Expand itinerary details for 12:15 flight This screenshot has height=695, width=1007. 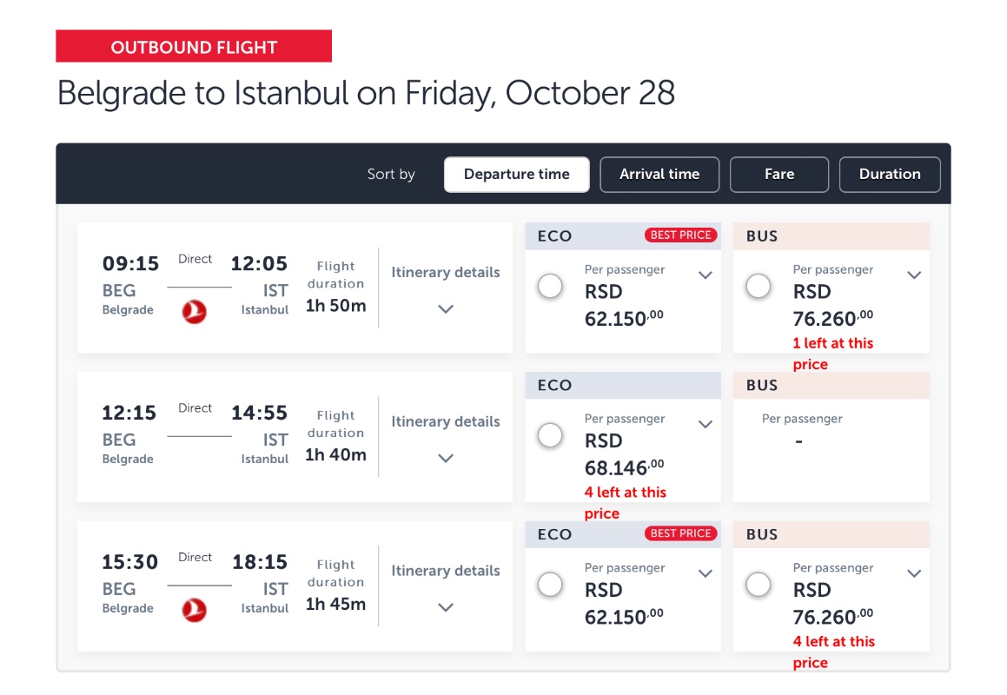click(x=446, y=458)
